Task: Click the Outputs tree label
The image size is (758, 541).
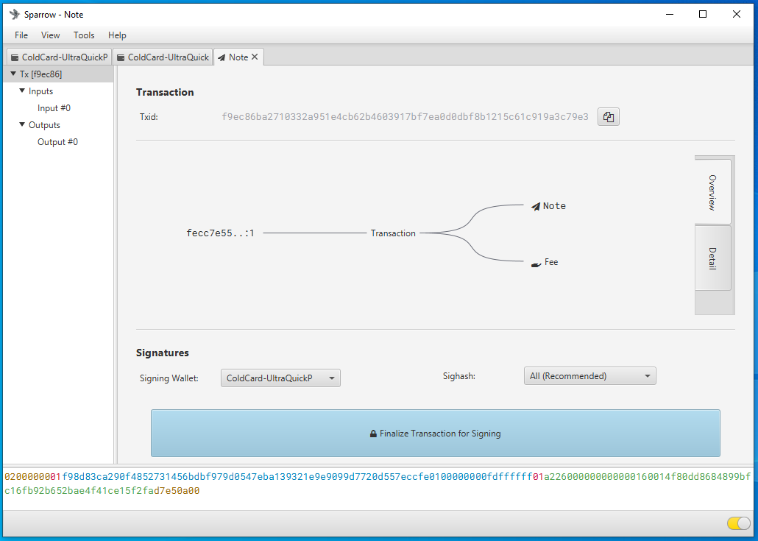Action: point(44,124)
